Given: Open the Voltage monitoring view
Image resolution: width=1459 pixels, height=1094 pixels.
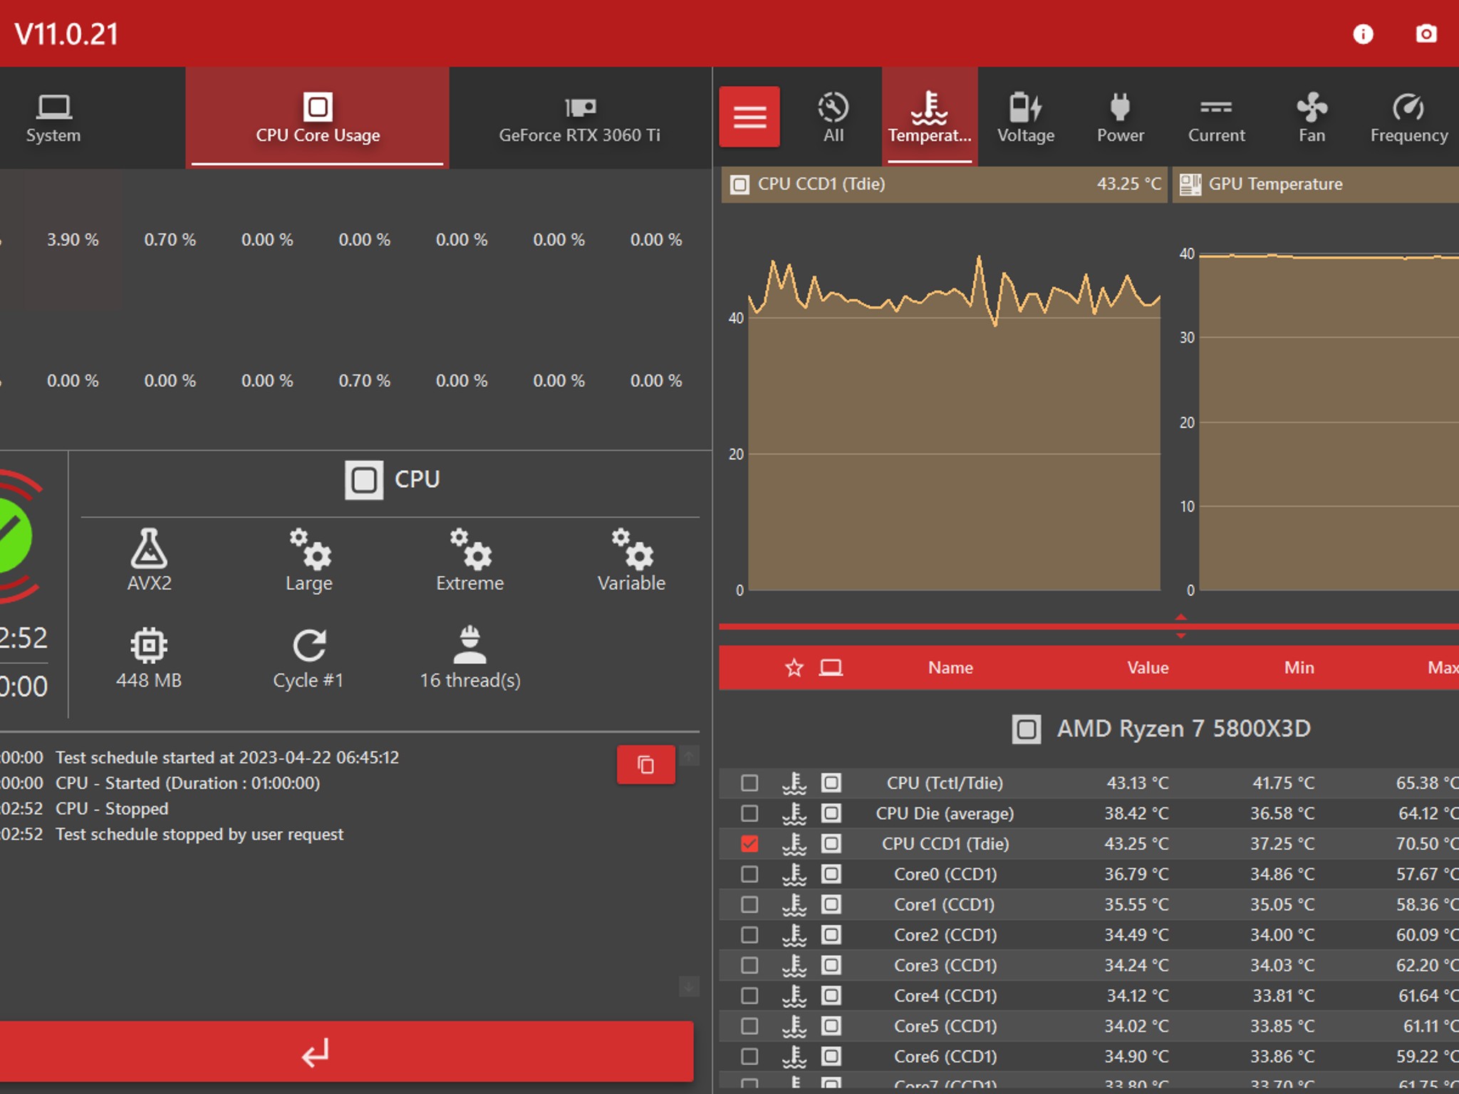Looking at the screenshot, I should pos(1026,118).
